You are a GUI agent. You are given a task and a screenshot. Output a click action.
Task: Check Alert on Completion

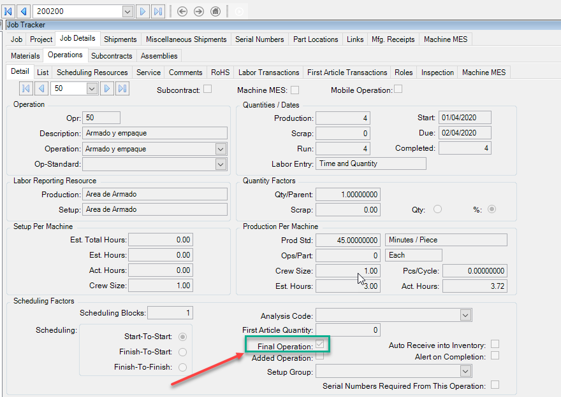[495, 356]
